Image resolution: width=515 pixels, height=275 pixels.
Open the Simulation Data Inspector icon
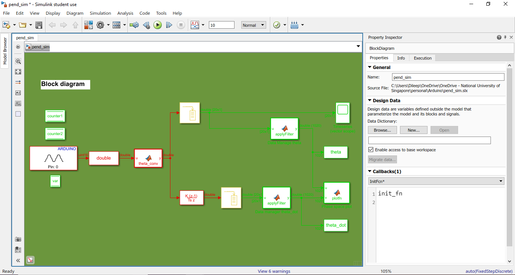pyautogui.click(x=195, y=25)
